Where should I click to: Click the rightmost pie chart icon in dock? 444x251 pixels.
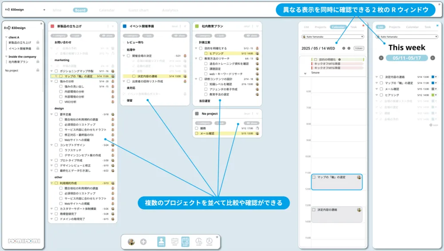[209, 241]
